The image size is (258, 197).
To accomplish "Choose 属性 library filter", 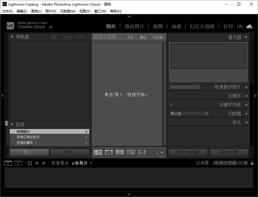I will tap(143, 37).
